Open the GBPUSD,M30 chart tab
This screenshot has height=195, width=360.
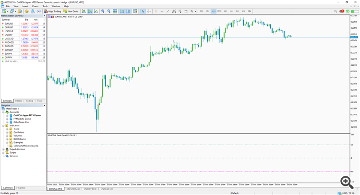(73, 189)
